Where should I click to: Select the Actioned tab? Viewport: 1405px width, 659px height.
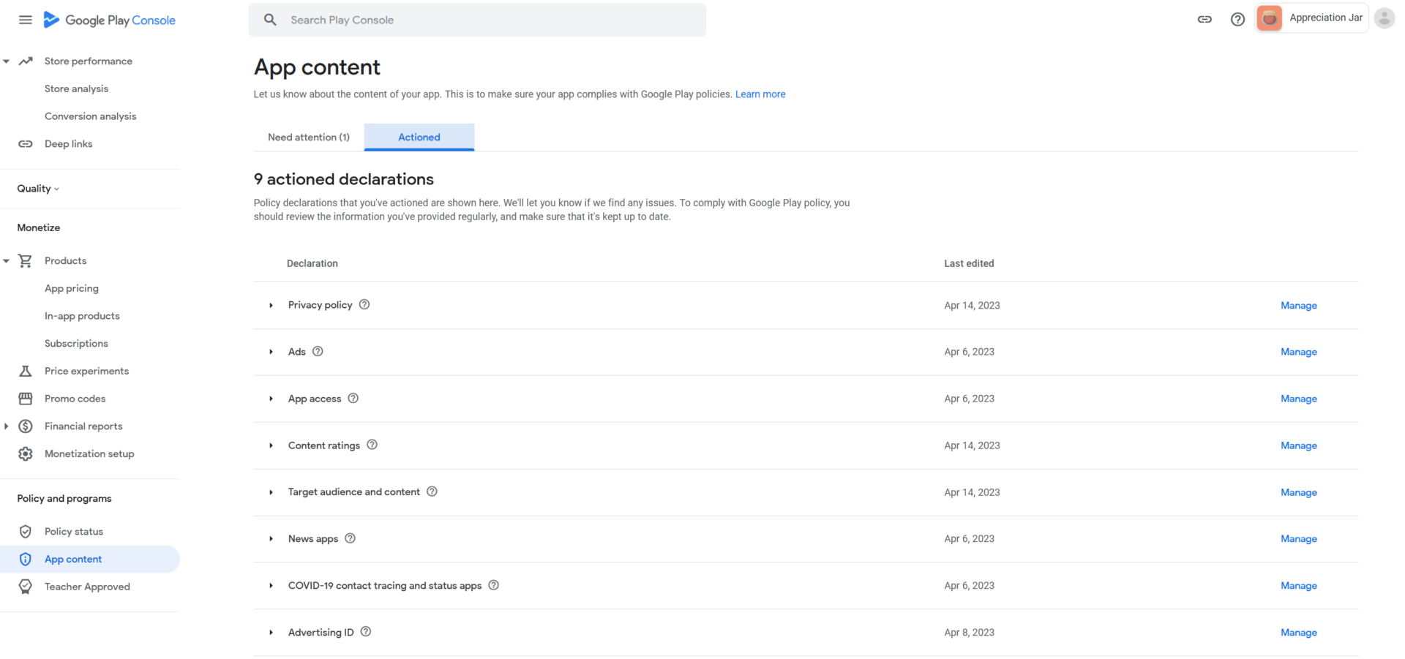click(x=419, y=137)
